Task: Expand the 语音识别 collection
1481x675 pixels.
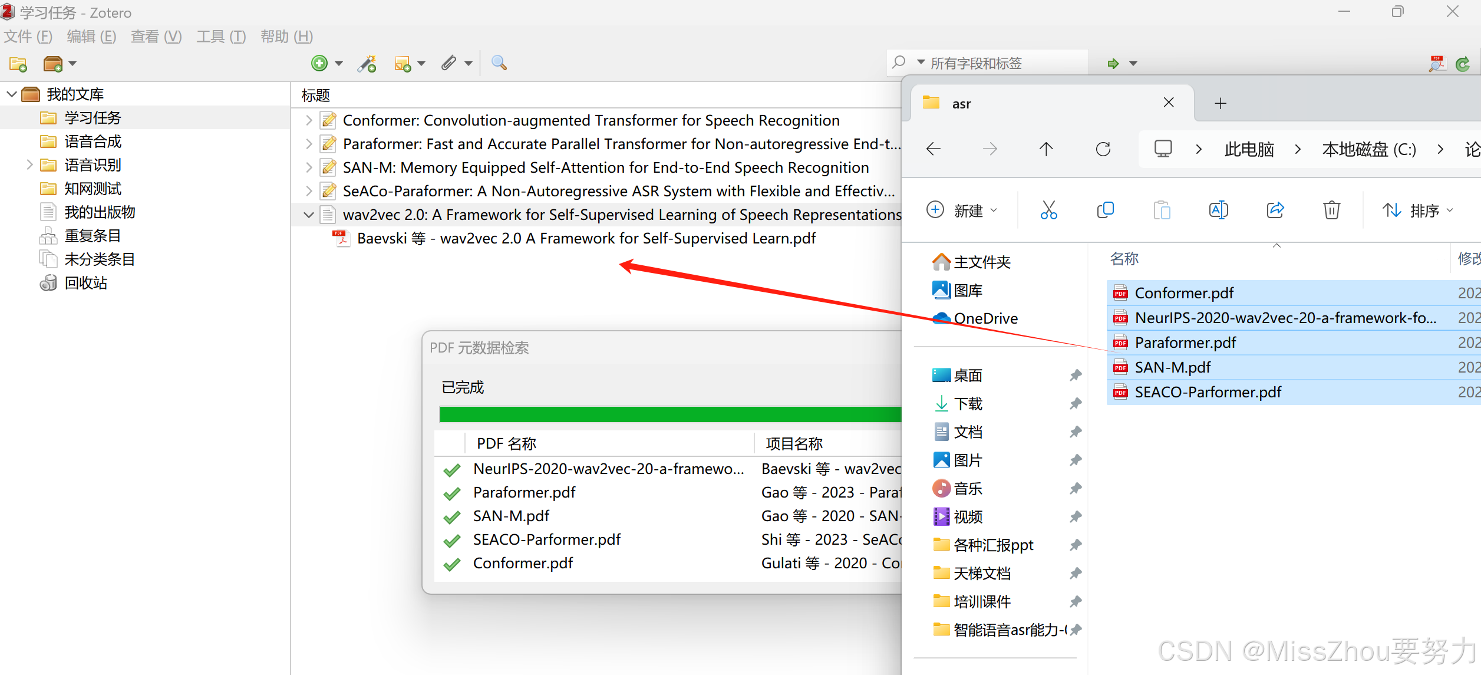Action: 29,164
